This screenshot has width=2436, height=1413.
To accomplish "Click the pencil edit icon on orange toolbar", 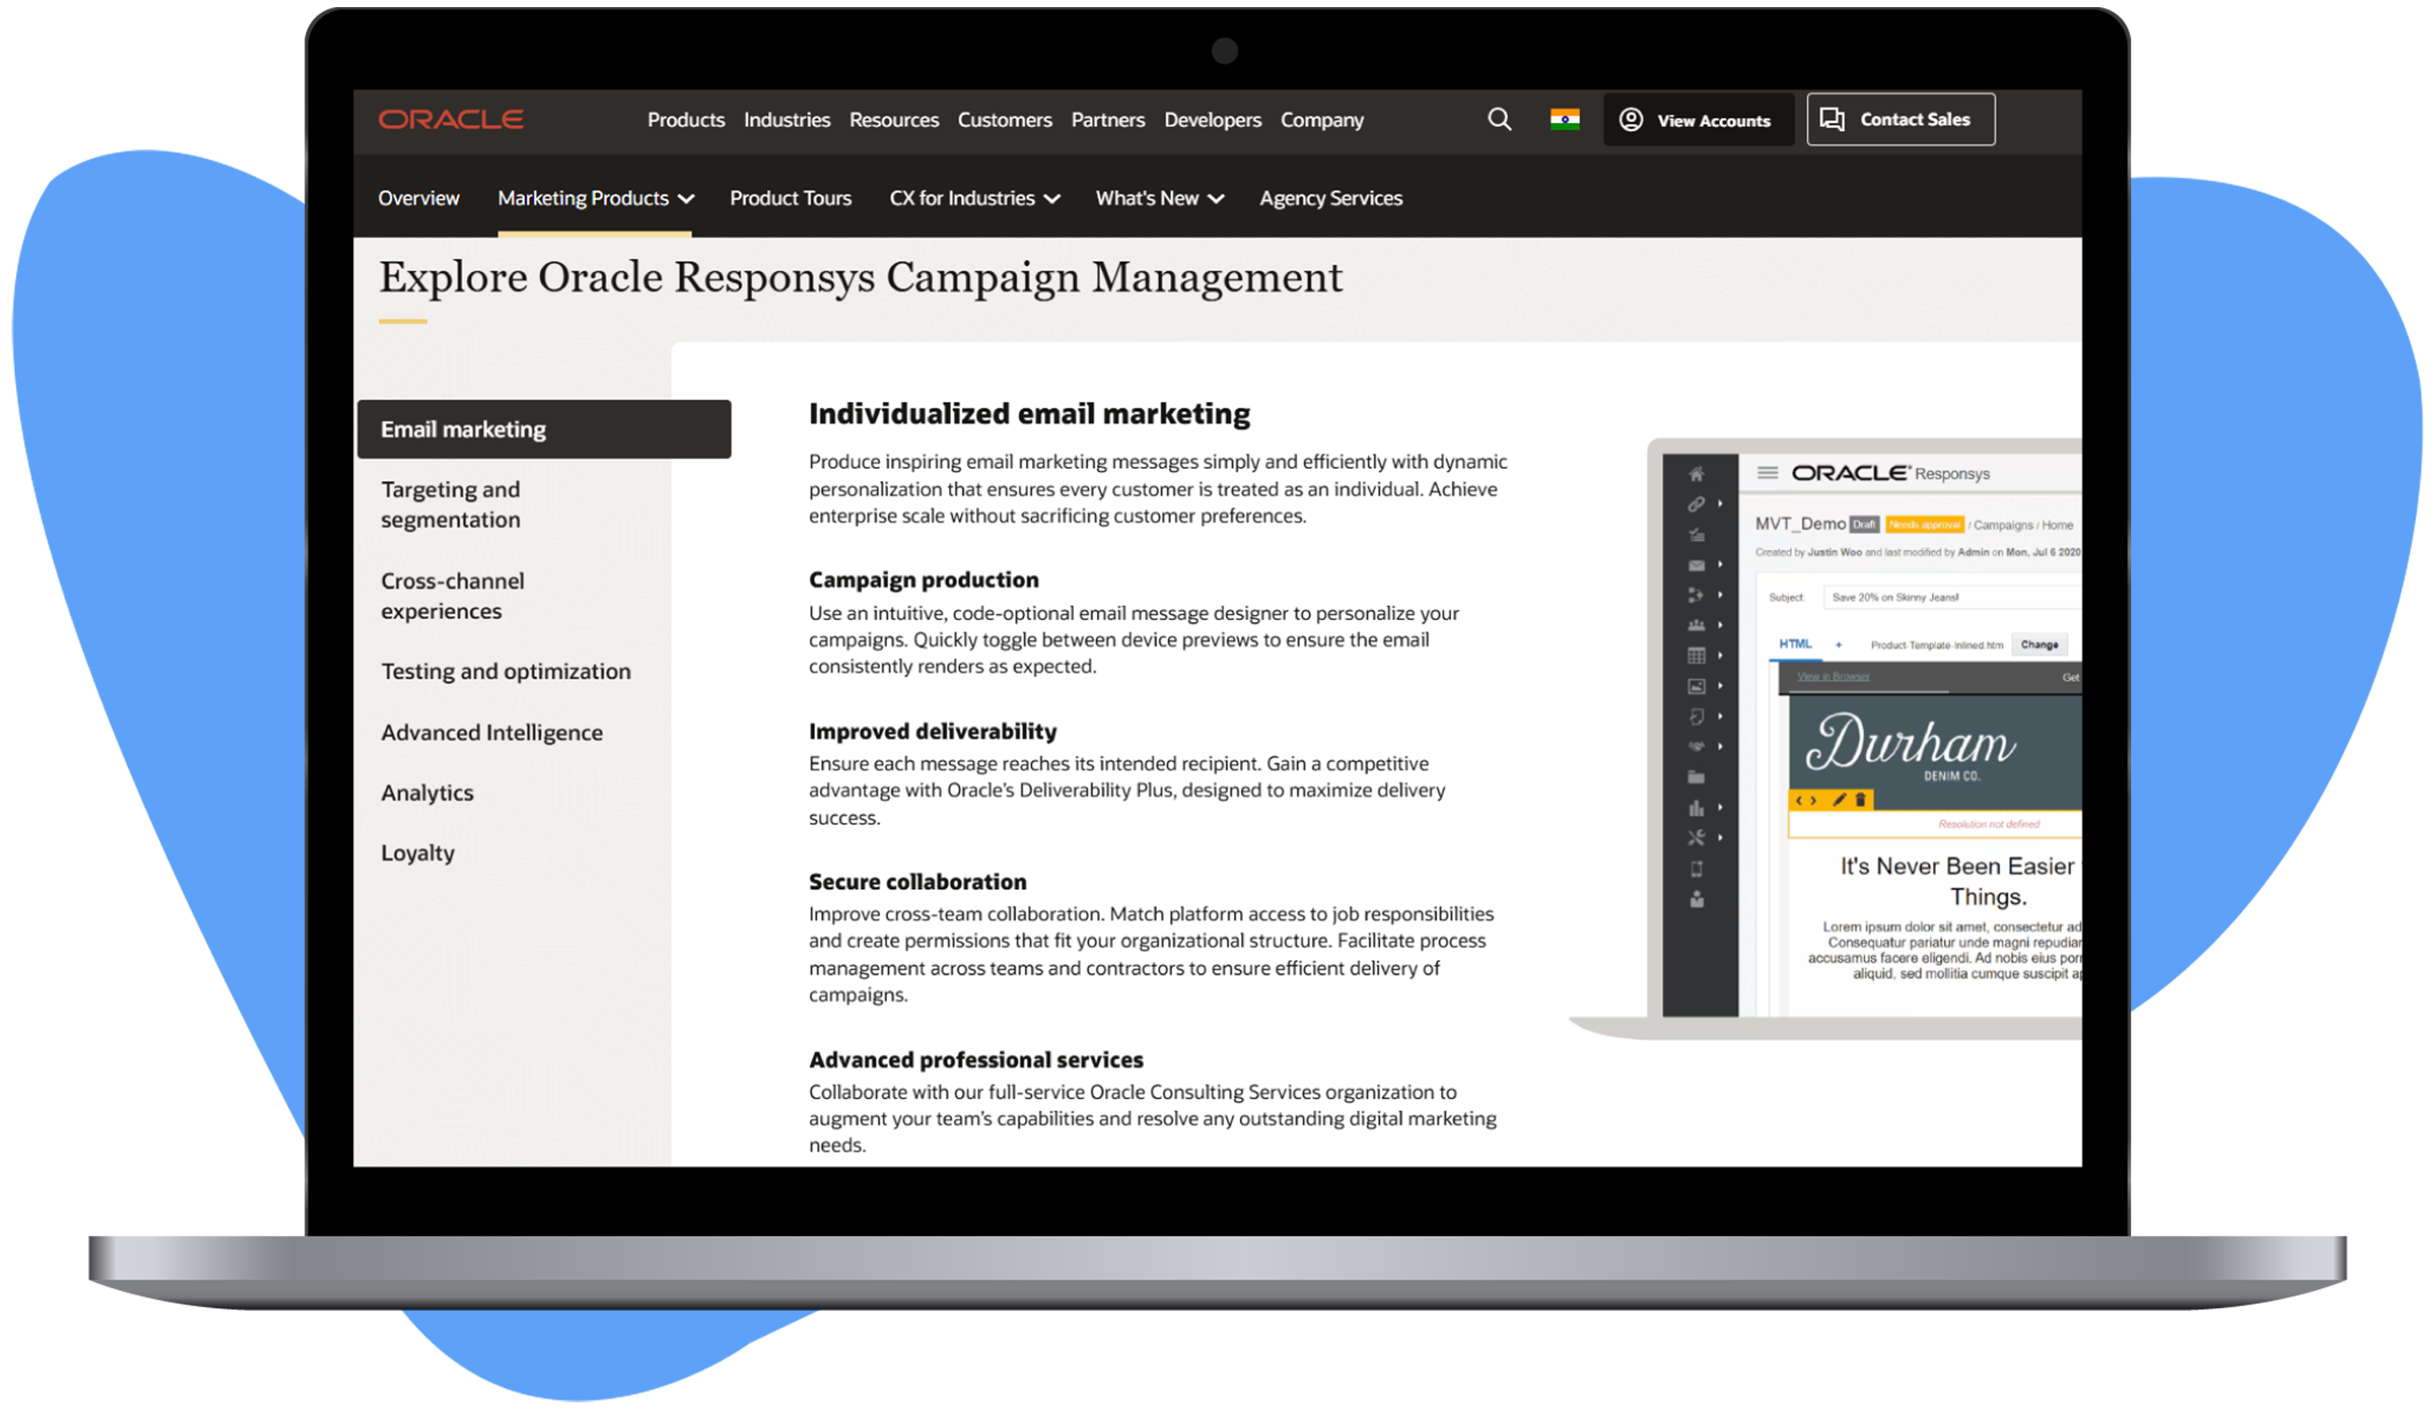I will (1839, 799).
